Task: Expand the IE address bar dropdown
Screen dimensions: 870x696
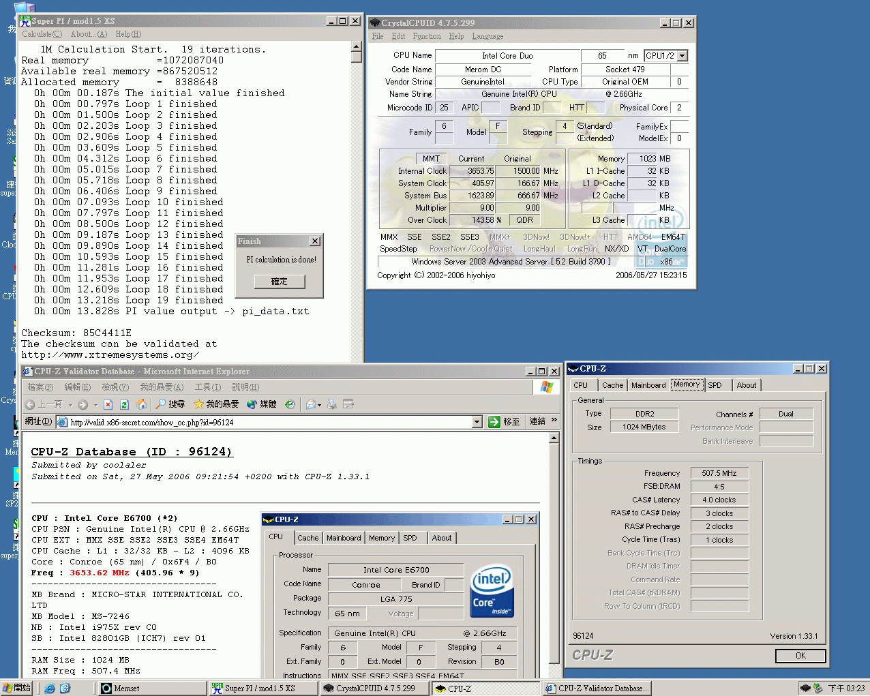Action: coord(477,422)
